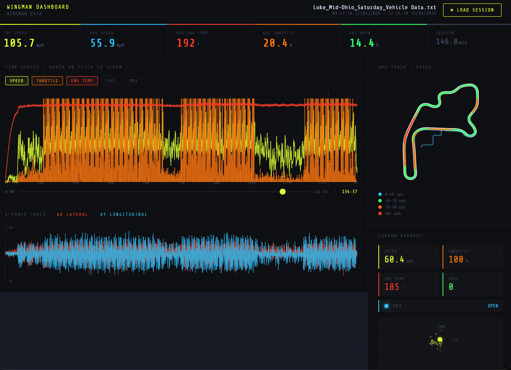
Task: Click the orange 70-90 mph legend dot
Action: 380,207
